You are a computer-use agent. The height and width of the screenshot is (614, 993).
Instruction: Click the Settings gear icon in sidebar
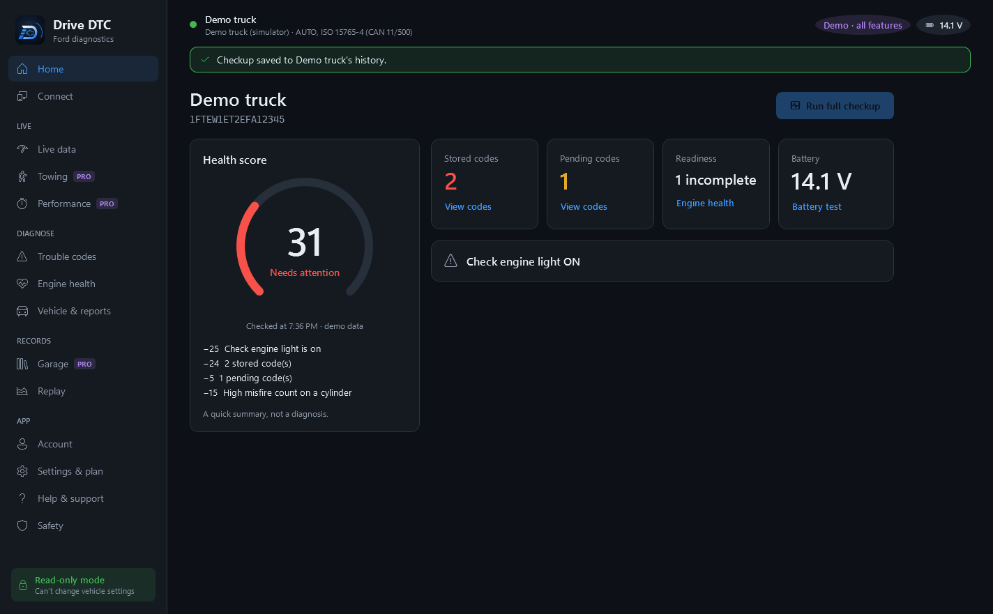point(22,471)
